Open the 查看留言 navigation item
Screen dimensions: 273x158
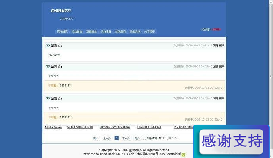[92, 31]
